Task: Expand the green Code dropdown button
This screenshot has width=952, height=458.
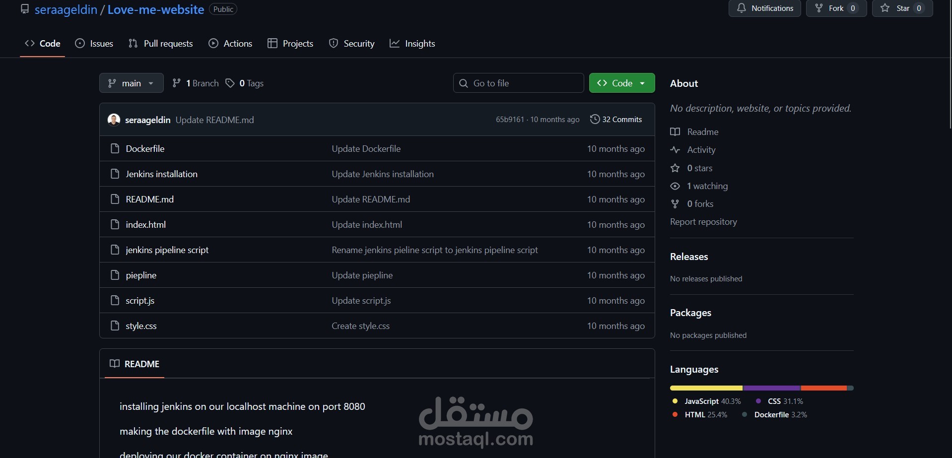Action: 622,83
